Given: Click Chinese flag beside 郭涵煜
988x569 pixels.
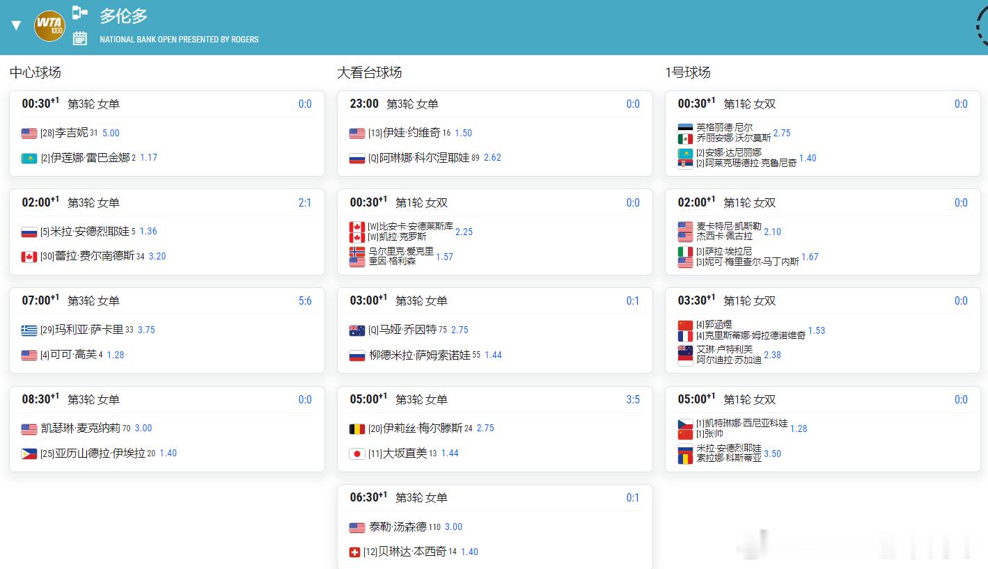Looking at the screenshot, I should tap(685, 325).
